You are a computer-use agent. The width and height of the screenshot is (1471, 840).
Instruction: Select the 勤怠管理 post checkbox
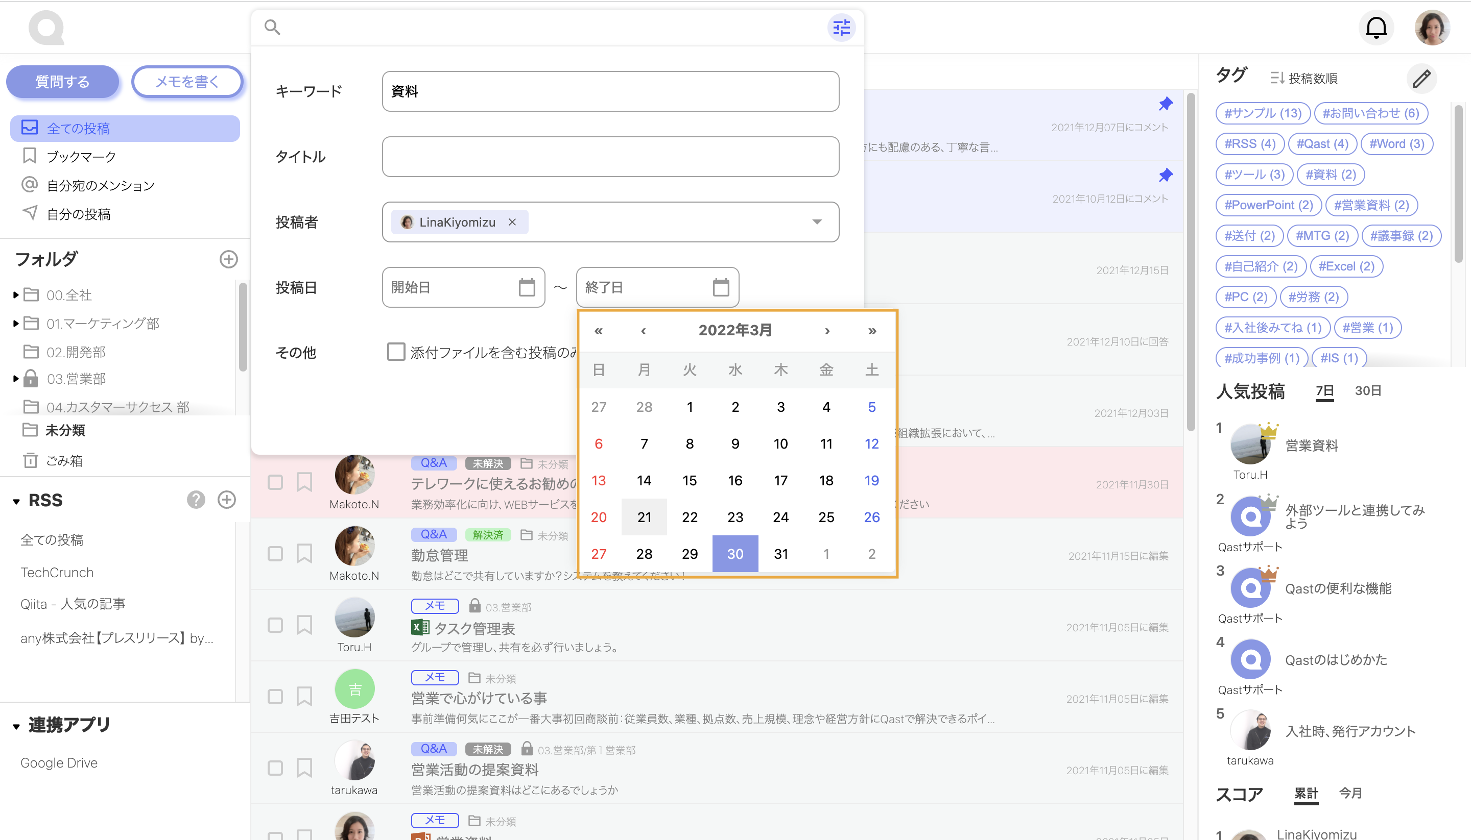coord(275,554)
